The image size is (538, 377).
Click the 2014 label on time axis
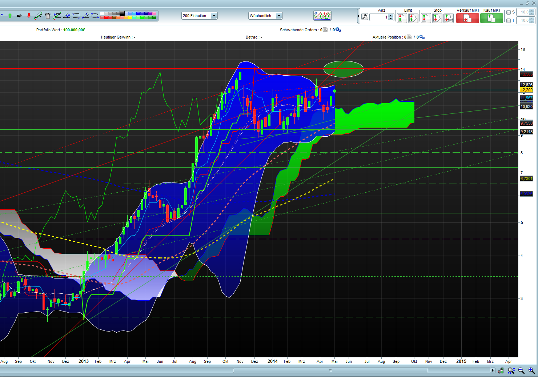273,361
